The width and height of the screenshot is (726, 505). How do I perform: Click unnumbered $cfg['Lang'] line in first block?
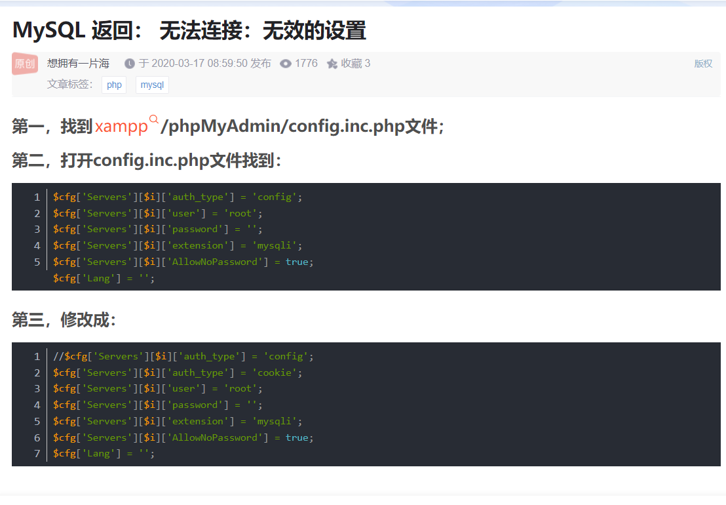(104, 279)
